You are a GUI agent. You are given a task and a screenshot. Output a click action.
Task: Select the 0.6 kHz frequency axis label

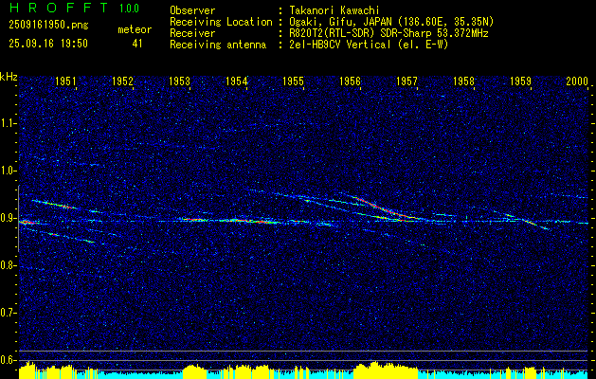click(x=9, y=360)
